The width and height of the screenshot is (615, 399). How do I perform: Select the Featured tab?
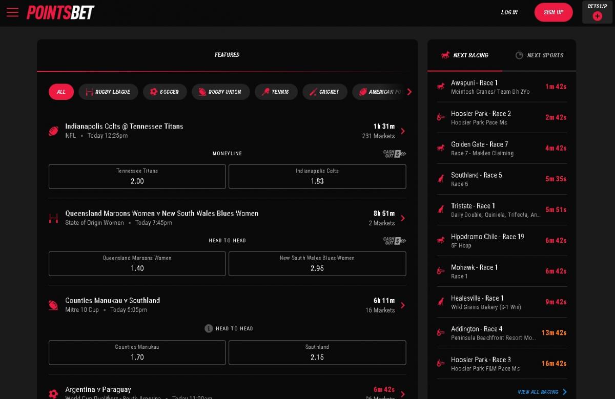tap(227, 55)
